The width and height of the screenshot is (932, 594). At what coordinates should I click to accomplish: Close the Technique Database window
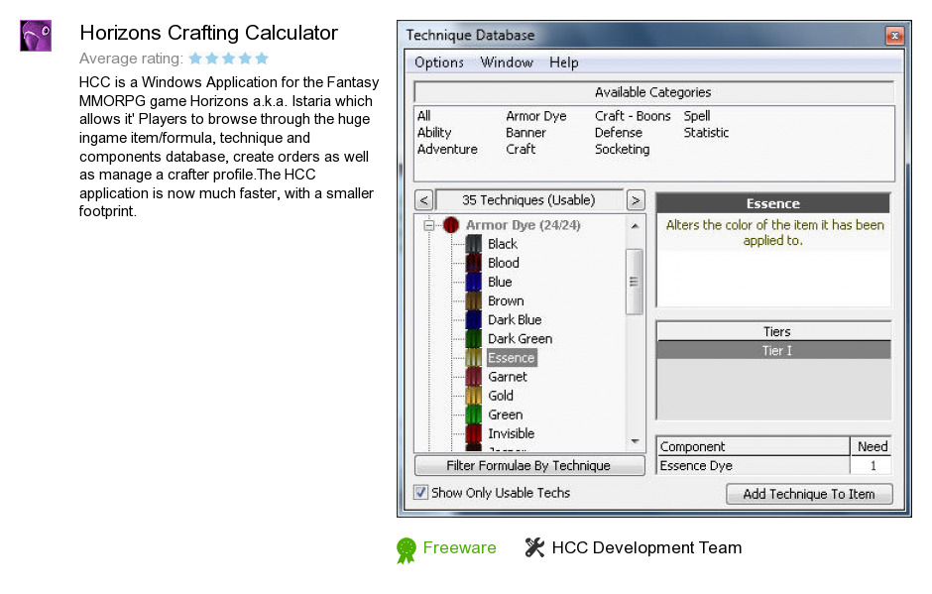(894, 36)
